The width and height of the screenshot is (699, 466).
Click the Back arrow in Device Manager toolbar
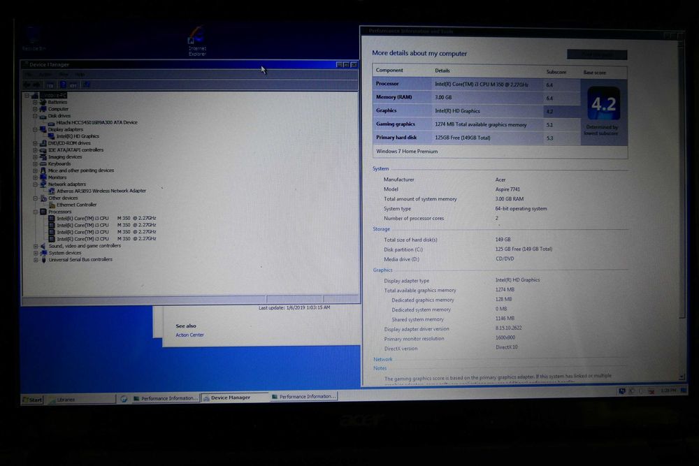[27, 85]
